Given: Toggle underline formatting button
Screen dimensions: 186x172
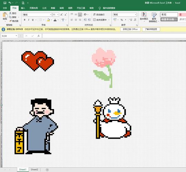Looking at the screenshot, I should click(33, 20).
